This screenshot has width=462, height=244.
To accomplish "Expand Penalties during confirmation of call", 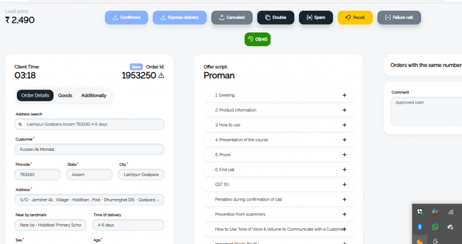I will 279,200.
